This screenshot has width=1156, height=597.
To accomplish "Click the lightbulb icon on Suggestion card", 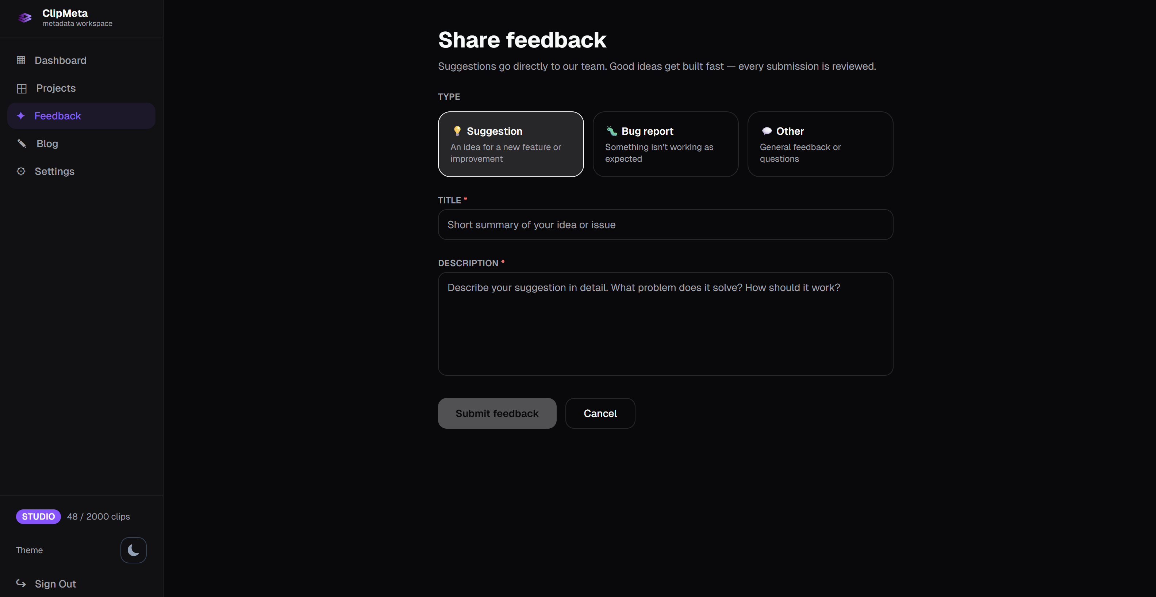I will pos(457,131).
